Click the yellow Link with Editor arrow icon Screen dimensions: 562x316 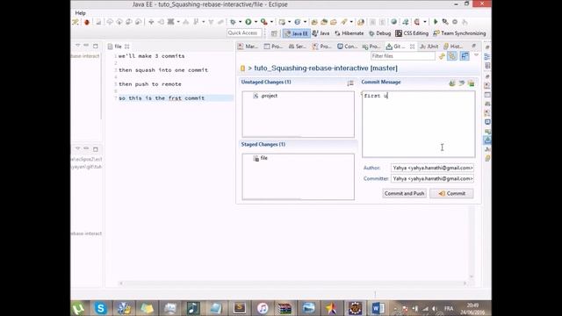[x=442, y=56]
